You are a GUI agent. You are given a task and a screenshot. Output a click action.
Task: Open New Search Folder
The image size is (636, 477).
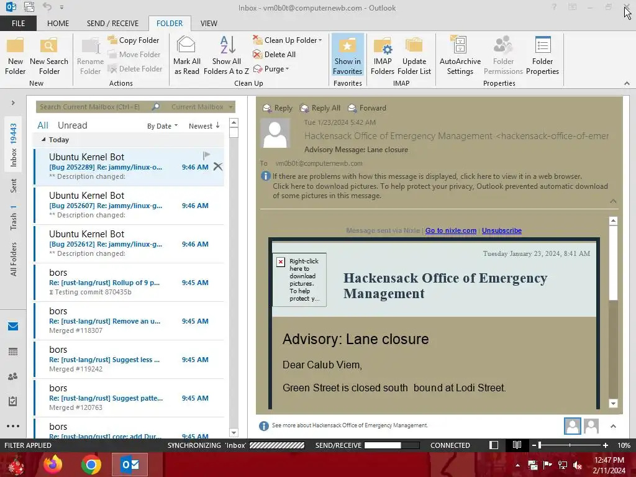pyautogui.click(x=48, y=56)
